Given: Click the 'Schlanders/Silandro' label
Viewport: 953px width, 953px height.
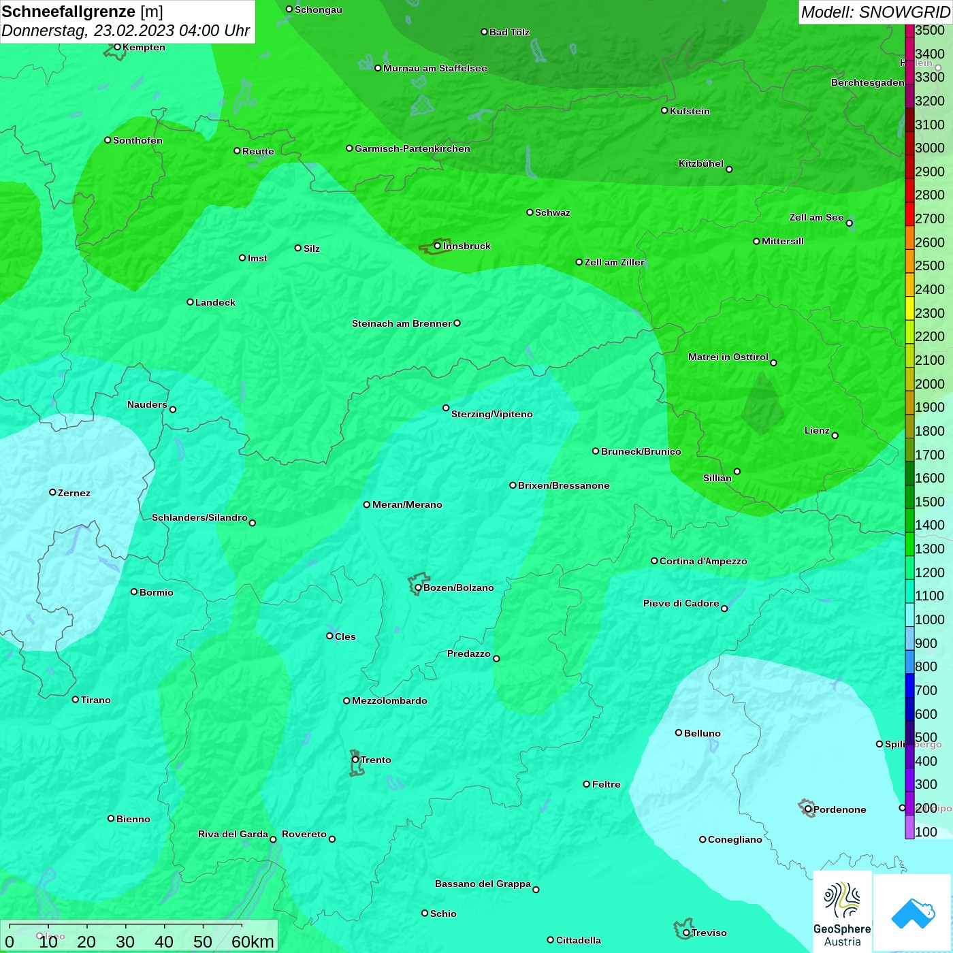Looking at the screenshot, I should click(199, 517).
